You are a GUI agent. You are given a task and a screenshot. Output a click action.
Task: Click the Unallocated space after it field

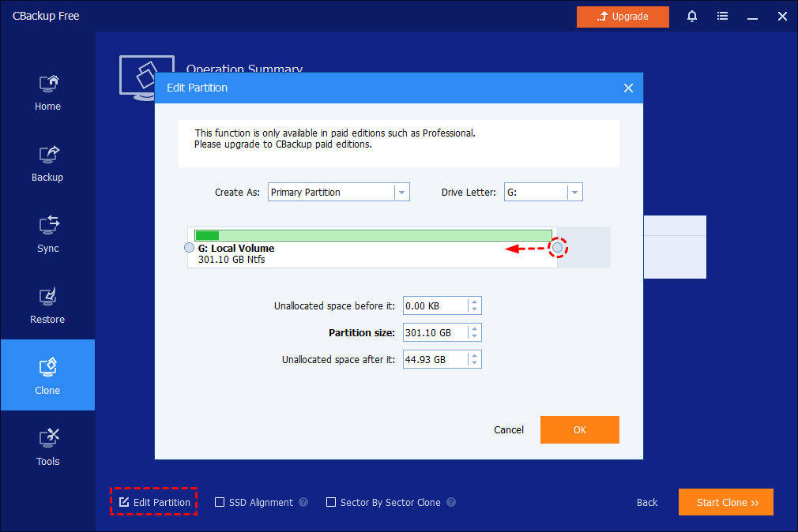435,360
